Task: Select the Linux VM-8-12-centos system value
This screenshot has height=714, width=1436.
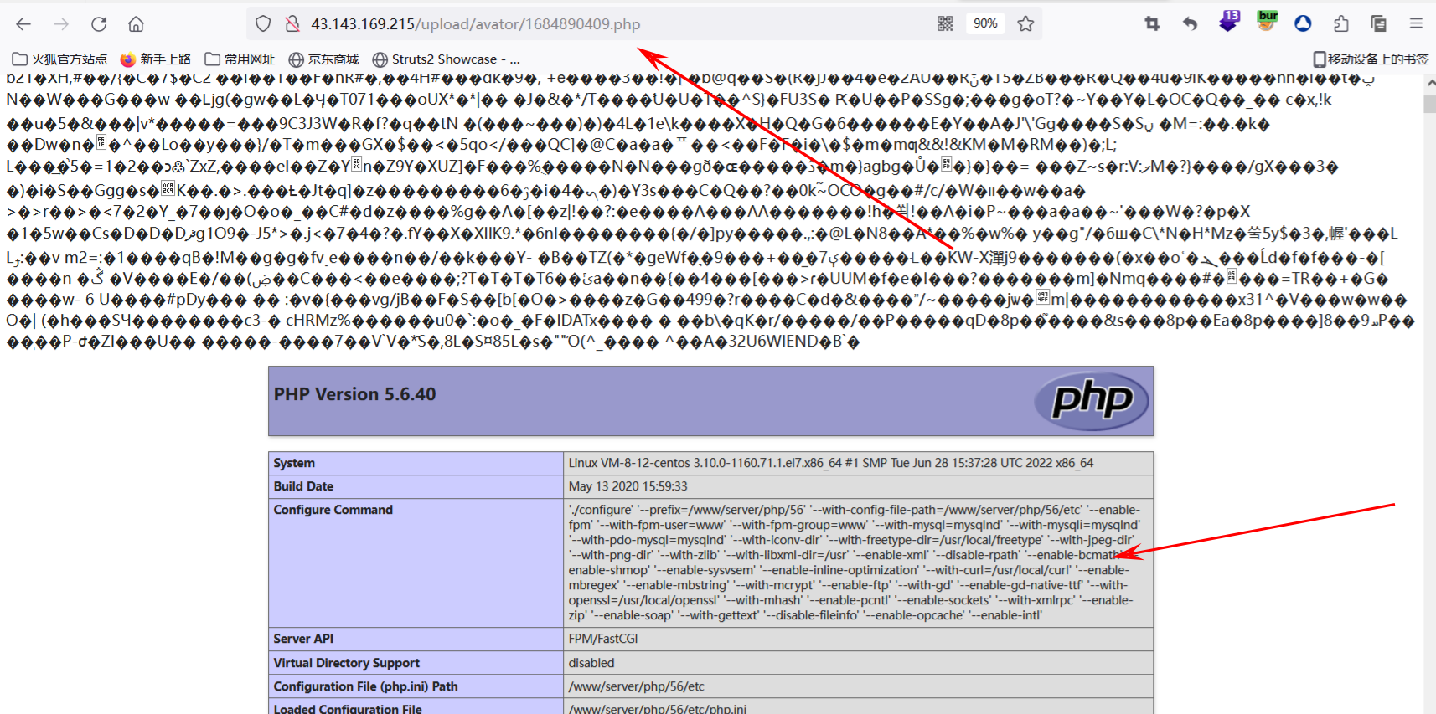Action: [x=831, y=463]
